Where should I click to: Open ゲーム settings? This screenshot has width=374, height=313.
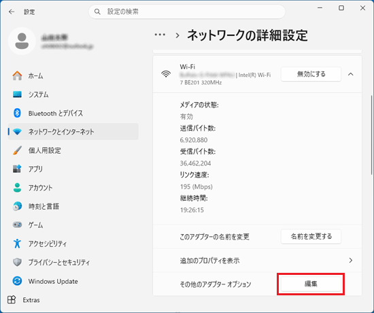[x=73, y=225]
